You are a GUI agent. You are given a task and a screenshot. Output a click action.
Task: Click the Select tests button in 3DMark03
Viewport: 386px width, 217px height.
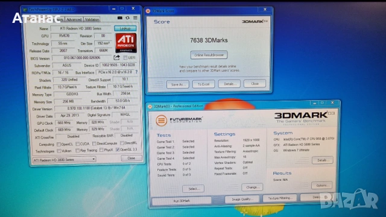(193, 189)
